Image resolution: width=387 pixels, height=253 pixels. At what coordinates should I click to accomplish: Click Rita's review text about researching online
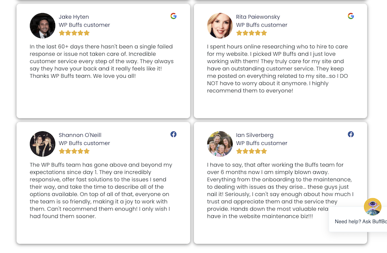pos(277,69)
